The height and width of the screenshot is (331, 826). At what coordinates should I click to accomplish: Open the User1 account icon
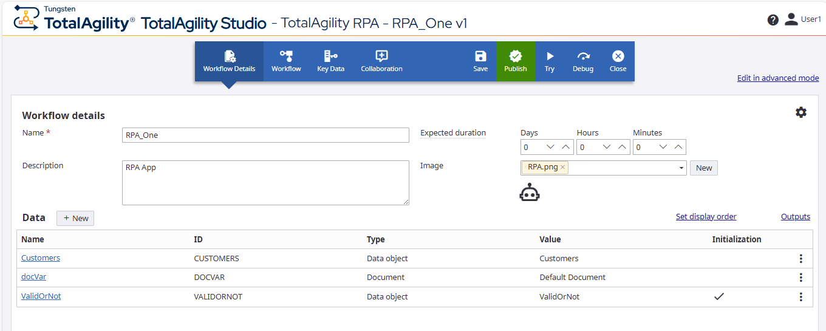pos(791,19)
